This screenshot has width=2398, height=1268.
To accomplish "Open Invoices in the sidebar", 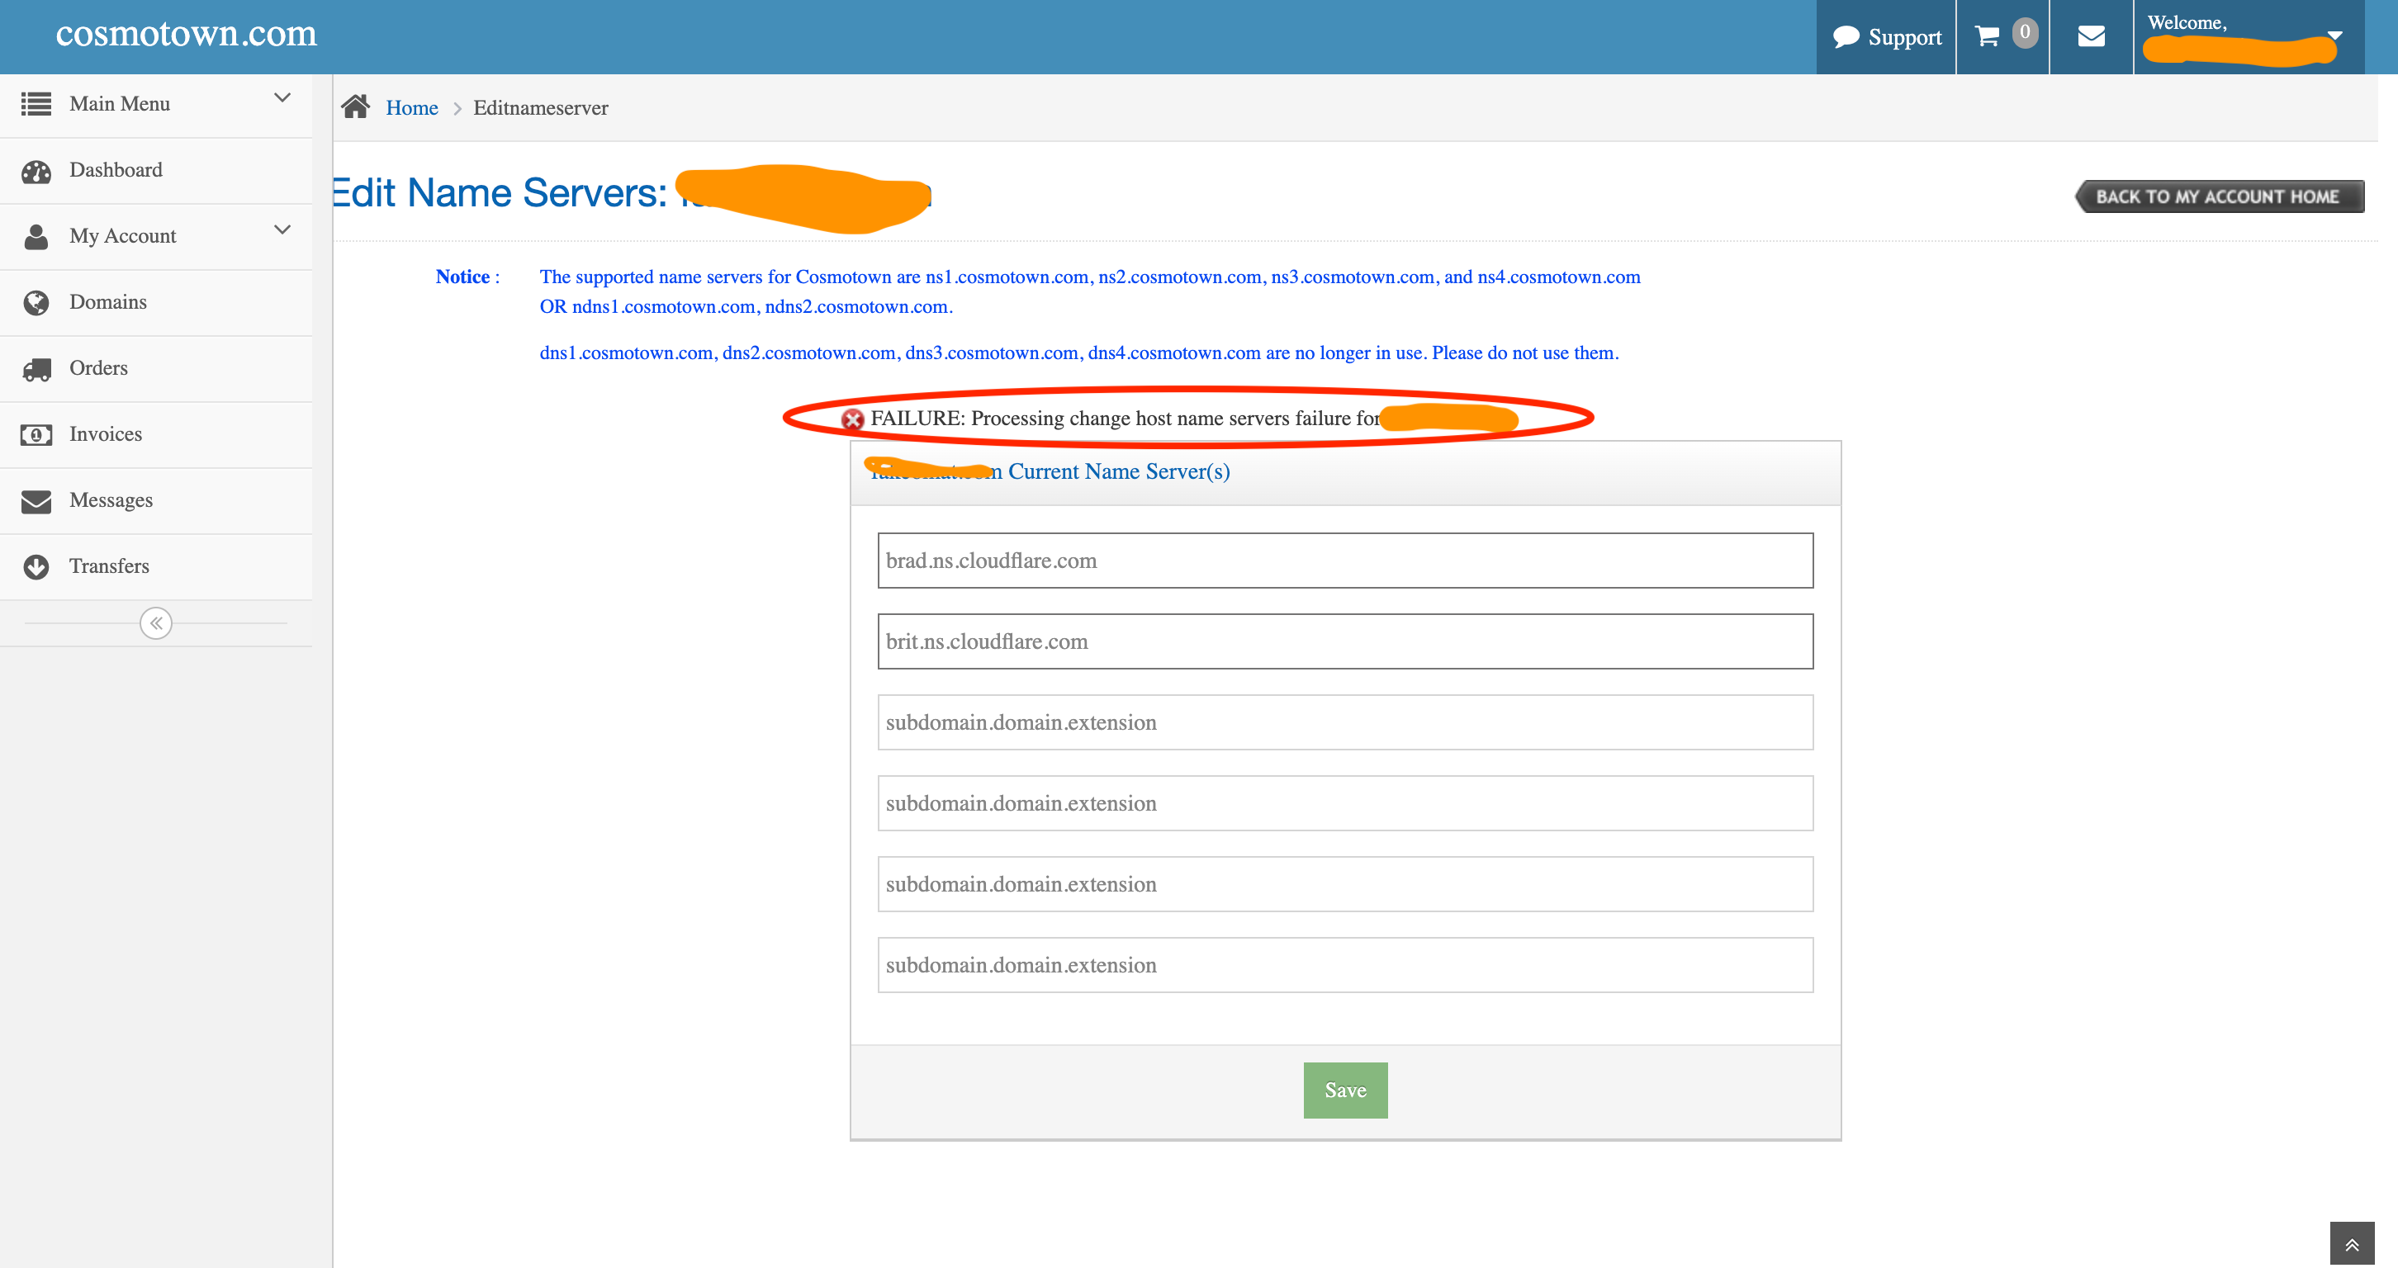I will 105,434.
